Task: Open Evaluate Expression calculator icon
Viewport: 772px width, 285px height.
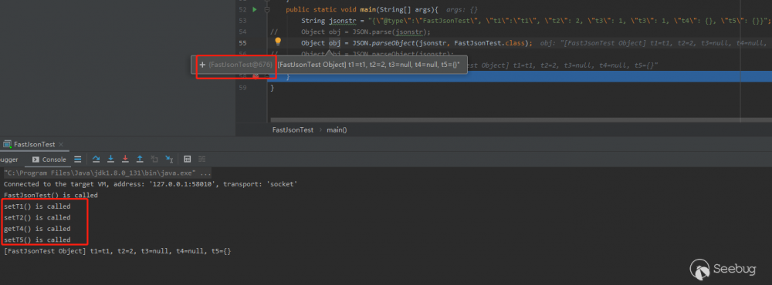Action: (187, 159)
